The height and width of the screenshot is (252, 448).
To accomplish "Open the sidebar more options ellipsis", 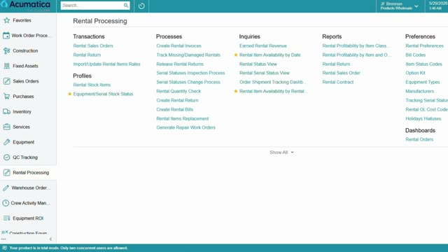I will click(3, 239).
